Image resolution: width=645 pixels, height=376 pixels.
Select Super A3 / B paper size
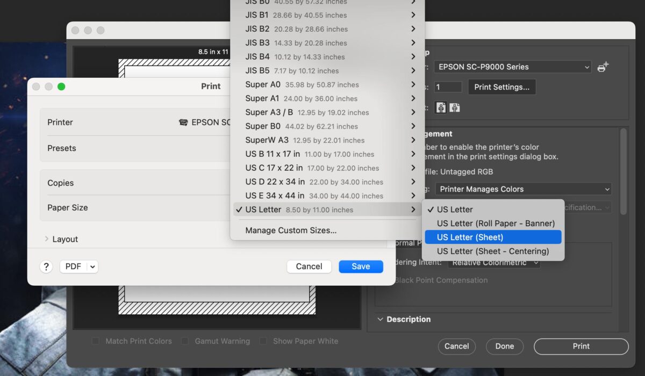coord(327,112)
